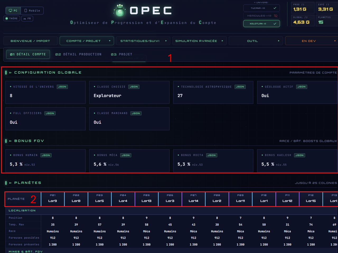
Task: Click JSON badge for Géologue actif
Action: tap(302, 87)
